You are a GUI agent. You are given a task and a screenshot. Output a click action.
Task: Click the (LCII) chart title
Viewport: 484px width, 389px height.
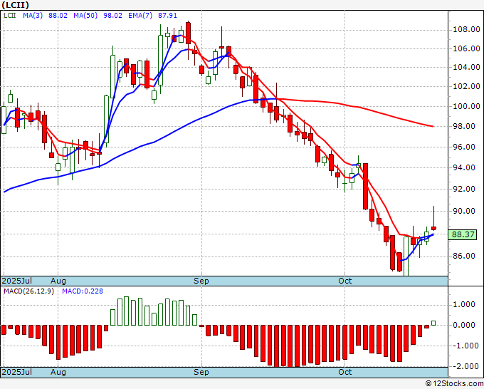[x=16, y=5]
